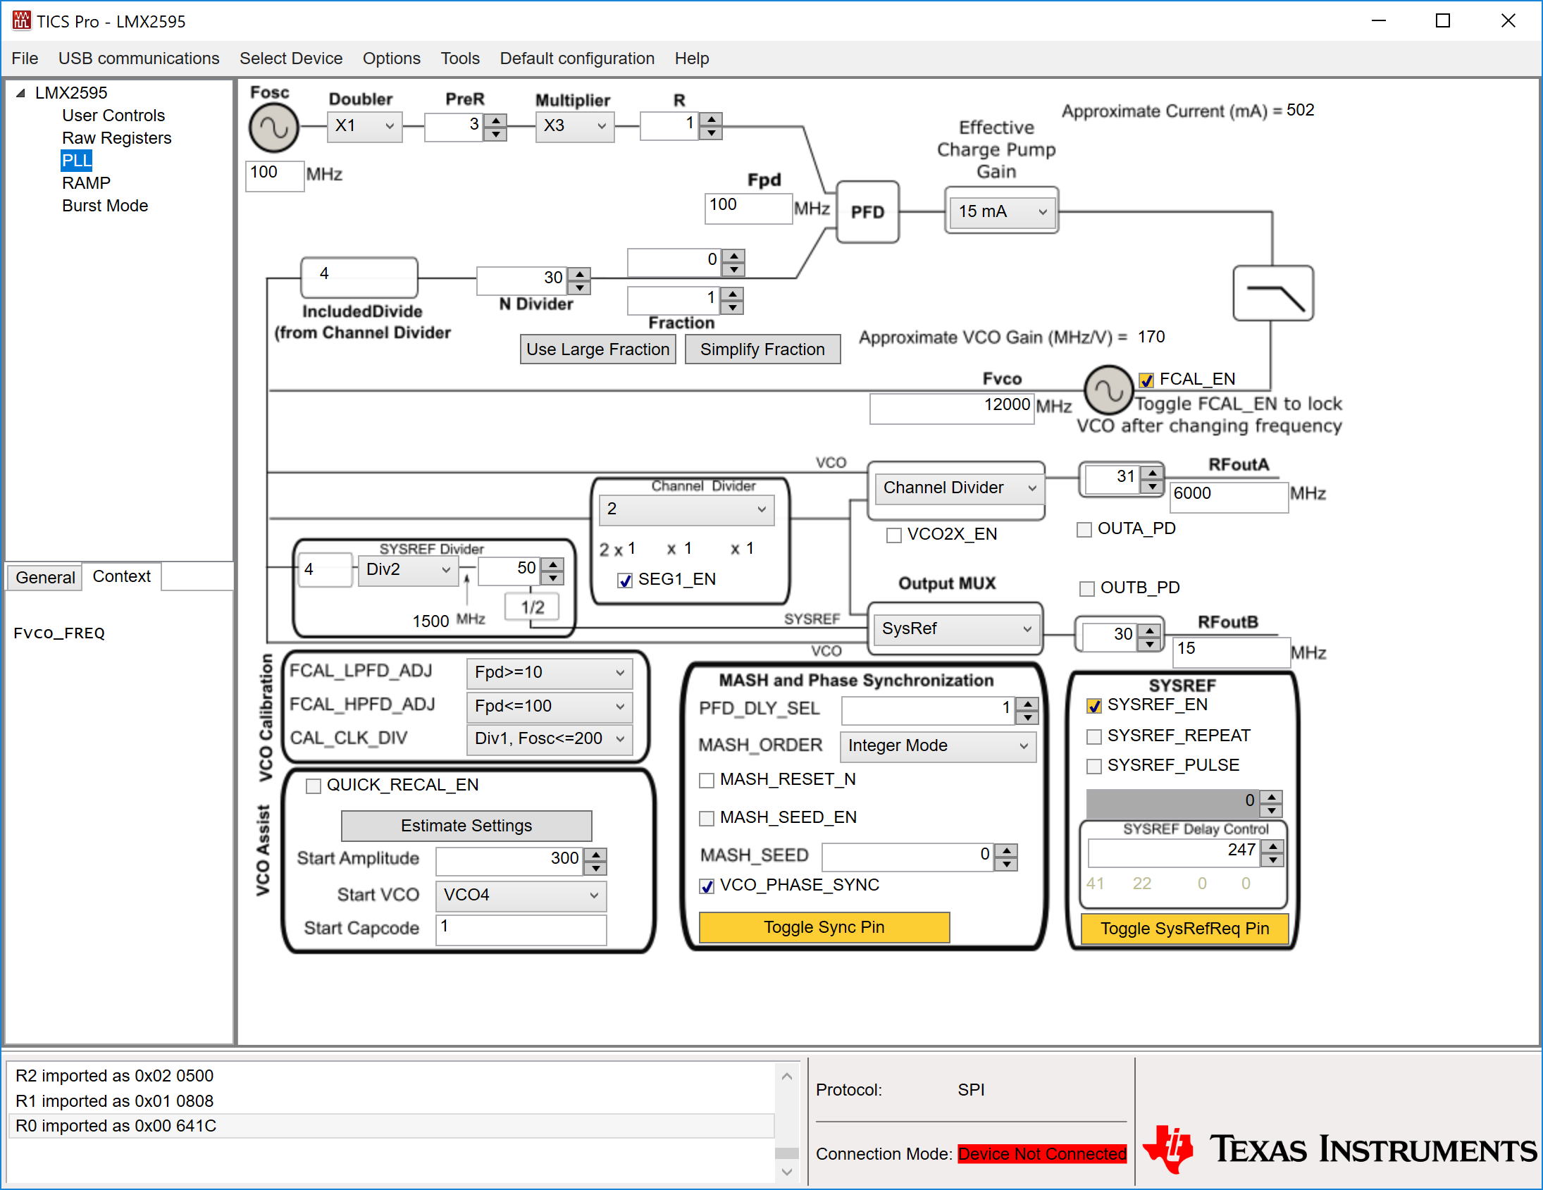Increase the PreR divider value

click(496, 120)
